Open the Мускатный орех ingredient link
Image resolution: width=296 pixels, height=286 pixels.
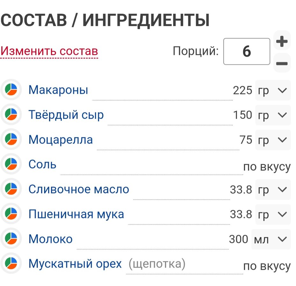pos(75,264)
